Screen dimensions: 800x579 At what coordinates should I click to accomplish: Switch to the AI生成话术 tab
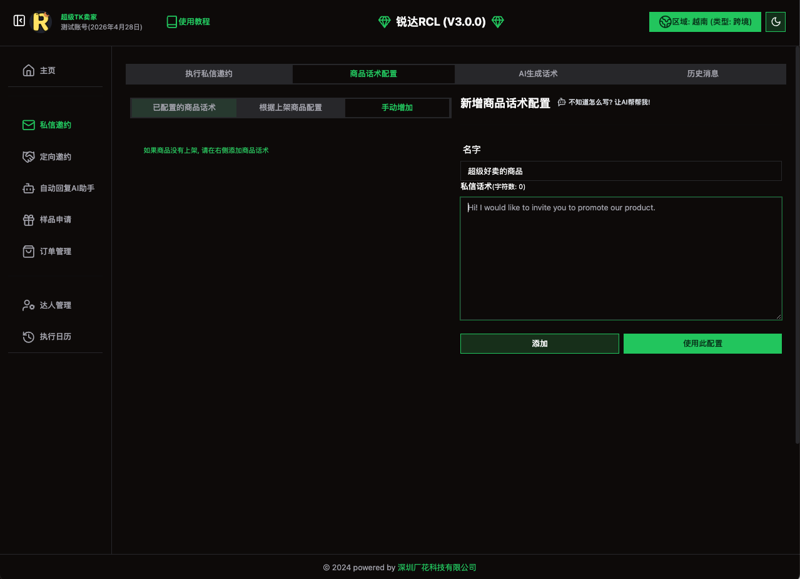[x=538, y=74]
